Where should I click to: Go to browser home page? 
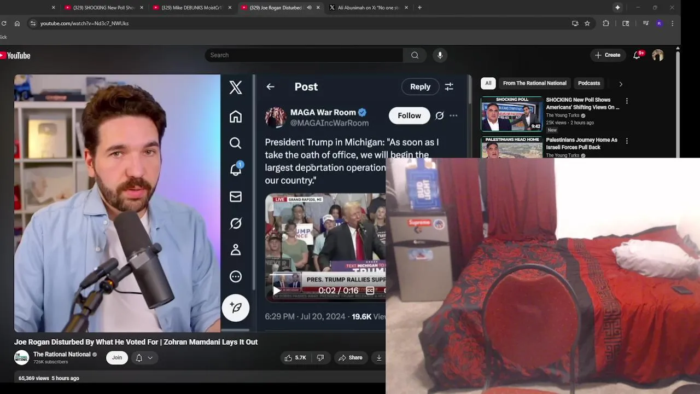pos(17,24)
